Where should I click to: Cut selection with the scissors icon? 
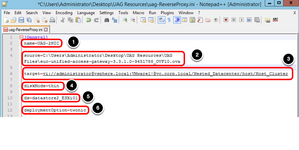click(63, 20)
